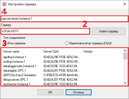
Task: Select the Идентификатор сервера (ClsId) option
Action: [67, 43]
